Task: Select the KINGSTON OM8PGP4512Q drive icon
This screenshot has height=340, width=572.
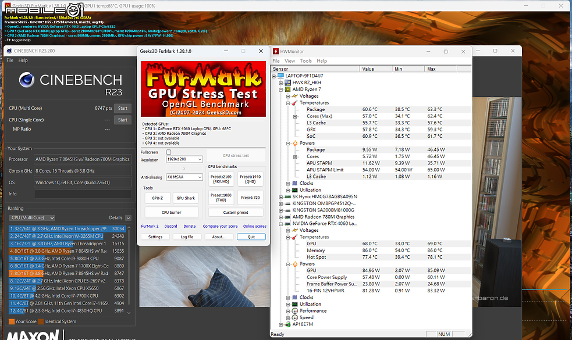Action: coord(287,203)
